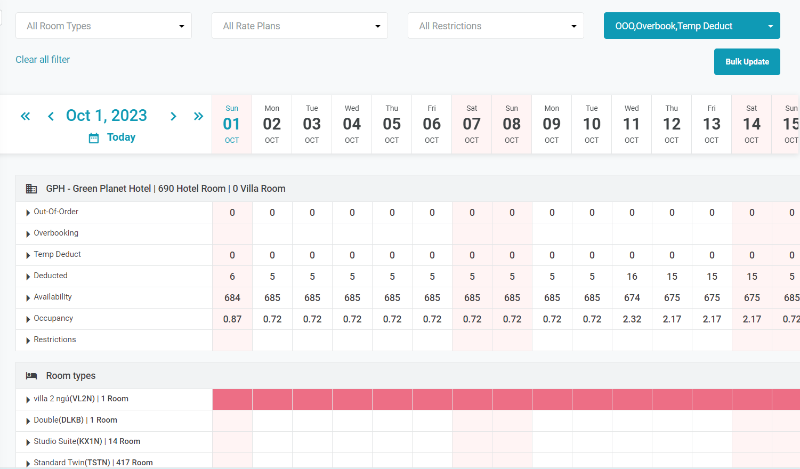Expand the Overbooking row
This screenshot has width=800, height=469.
click(x=28, y=234)
